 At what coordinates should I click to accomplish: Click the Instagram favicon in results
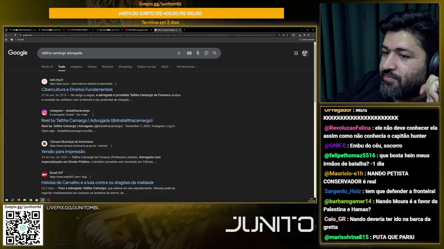(44, 112)
